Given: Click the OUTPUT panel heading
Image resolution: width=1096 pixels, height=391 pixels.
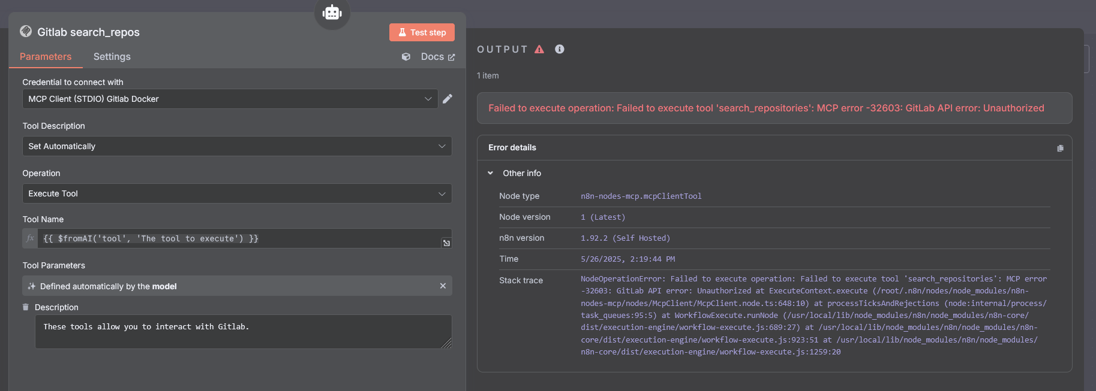Looking at the screenshot, I should point(502,49).
